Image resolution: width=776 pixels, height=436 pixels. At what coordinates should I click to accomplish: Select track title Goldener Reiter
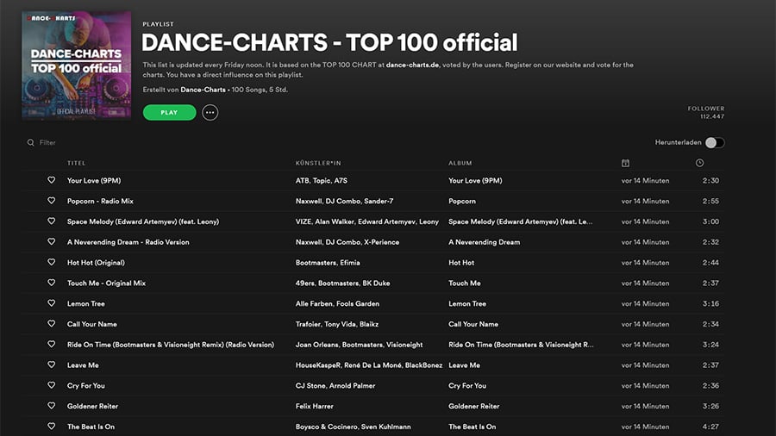[x=92, y=407]
